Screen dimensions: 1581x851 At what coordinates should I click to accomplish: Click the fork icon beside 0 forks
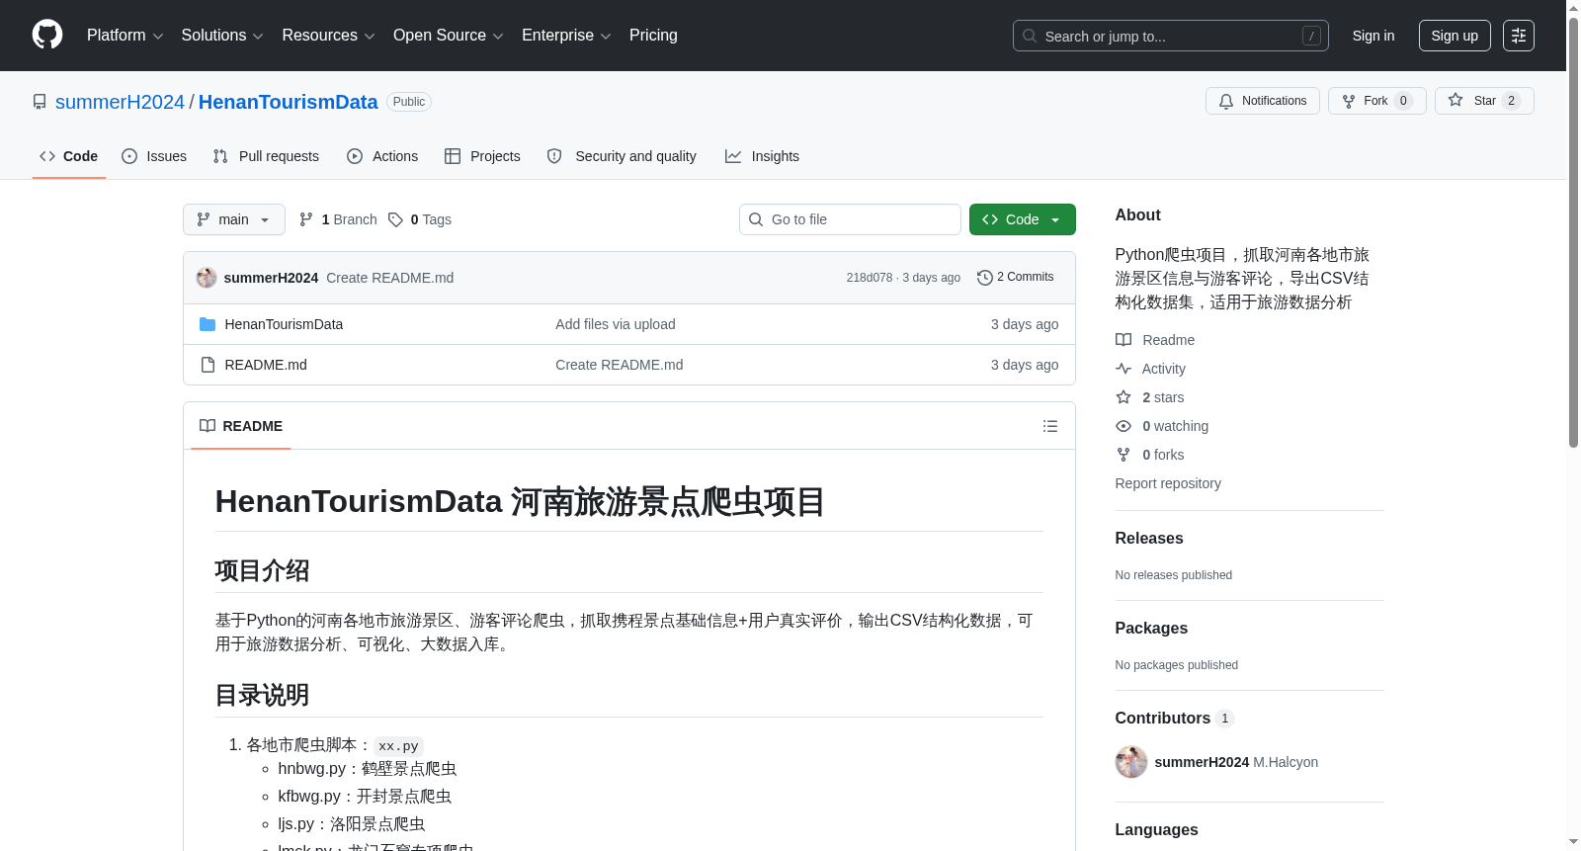1123,455
